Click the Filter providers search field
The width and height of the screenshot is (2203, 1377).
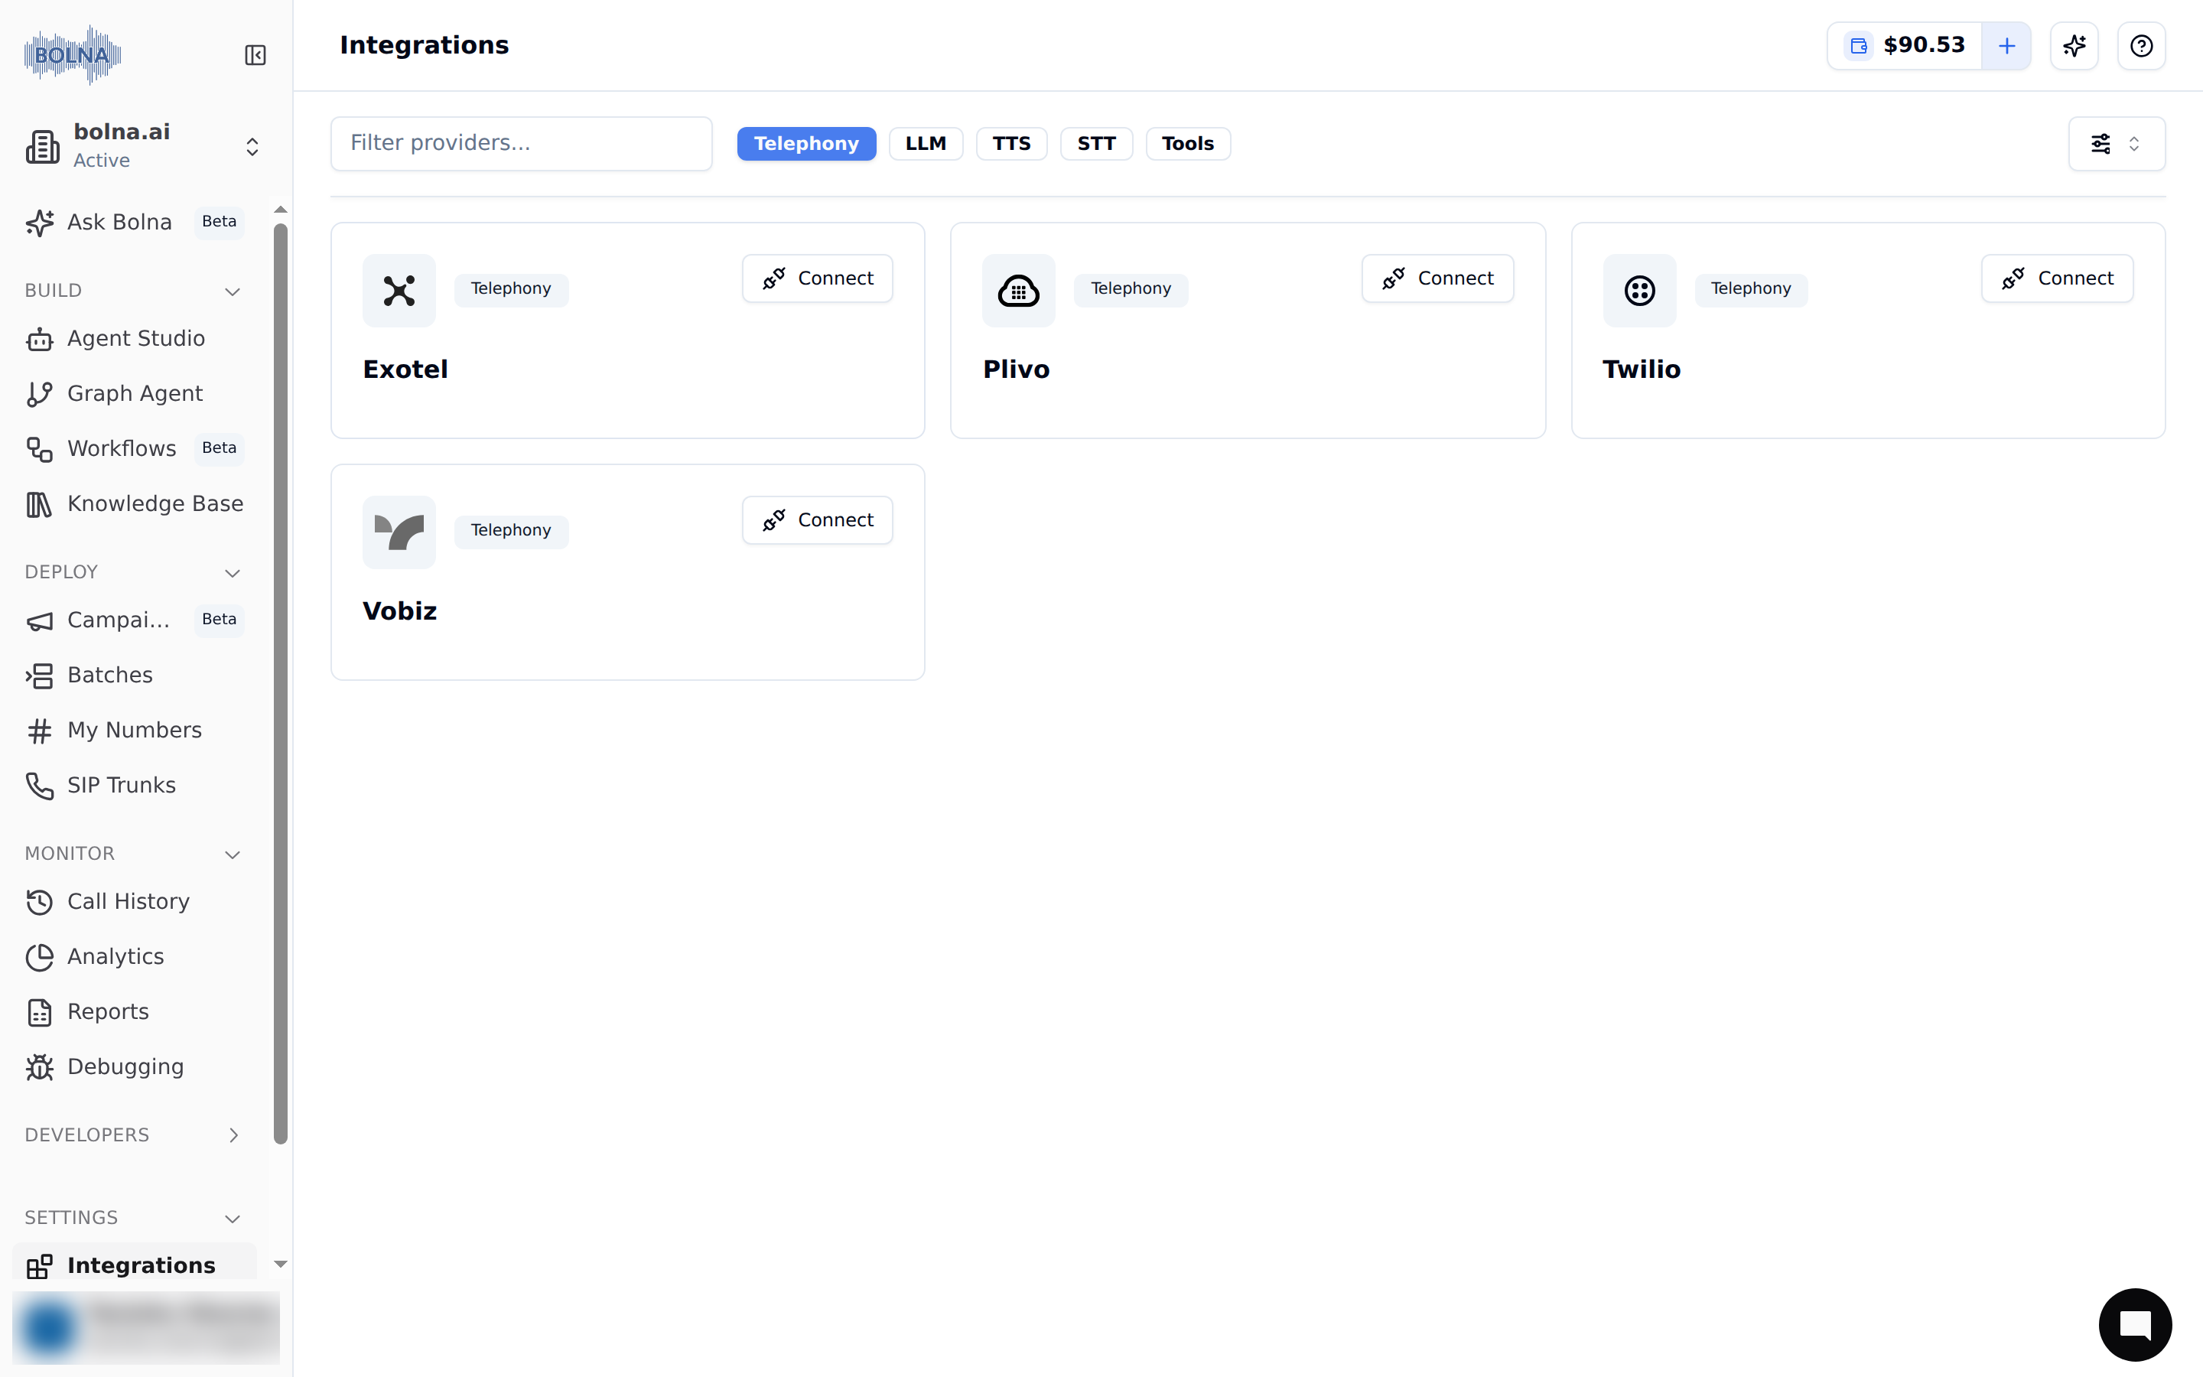point(522,144)
